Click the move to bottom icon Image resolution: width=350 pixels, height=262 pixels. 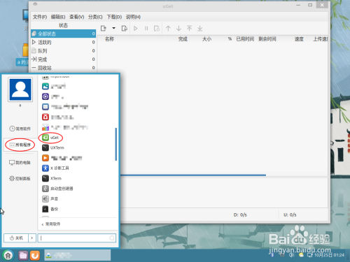(199, 29)
